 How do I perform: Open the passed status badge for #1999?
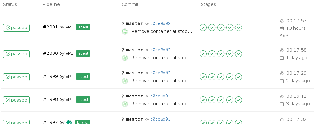[x=16, y=77]
